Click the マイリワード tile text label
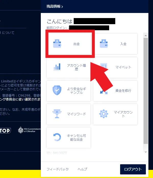The width and height of the screenshot is (153, 178). coord(76,114)
